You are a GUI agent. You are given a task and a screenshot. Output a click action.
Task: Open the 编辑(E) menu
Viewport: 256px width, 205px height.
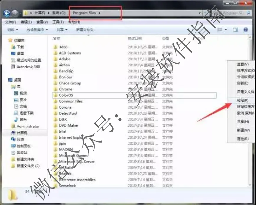point(26,22)
